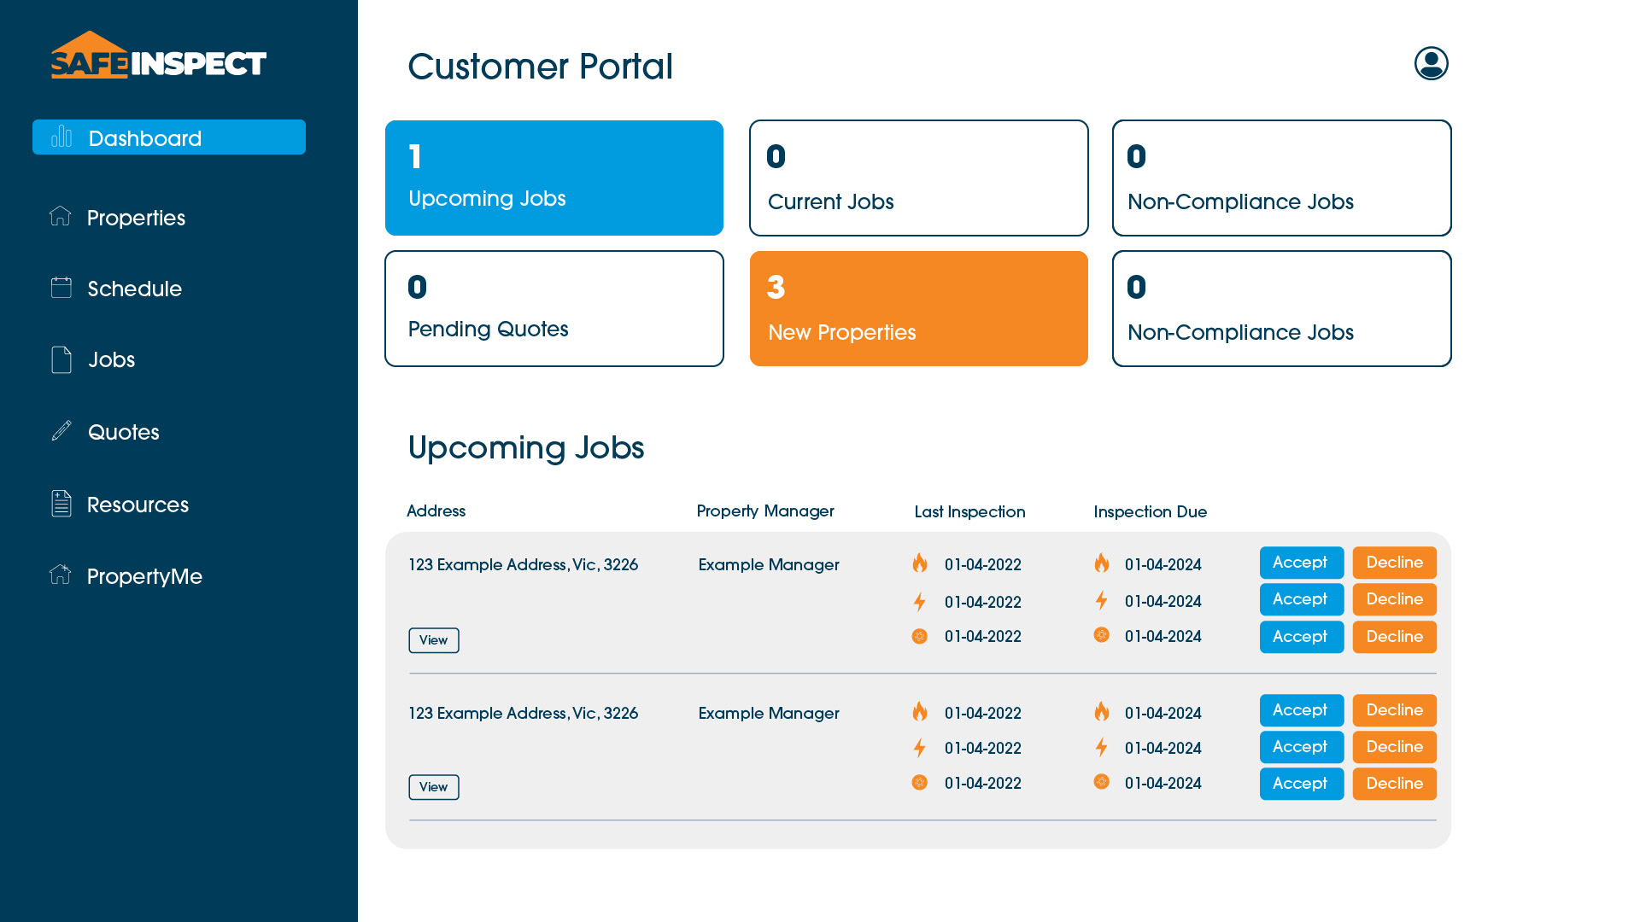This screenshot has width=1640, height=922.
Task: Select the Upcoming Jobs card
Action: 553,178
